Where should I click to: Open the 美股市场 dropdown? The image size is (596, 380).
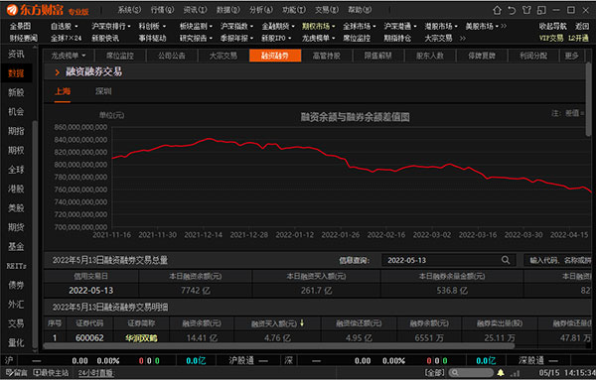click(497, 26)
